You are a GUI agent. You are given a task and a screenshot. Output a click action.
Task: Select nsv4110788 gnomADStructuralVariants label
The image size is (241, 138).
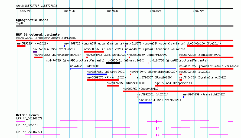178,60
